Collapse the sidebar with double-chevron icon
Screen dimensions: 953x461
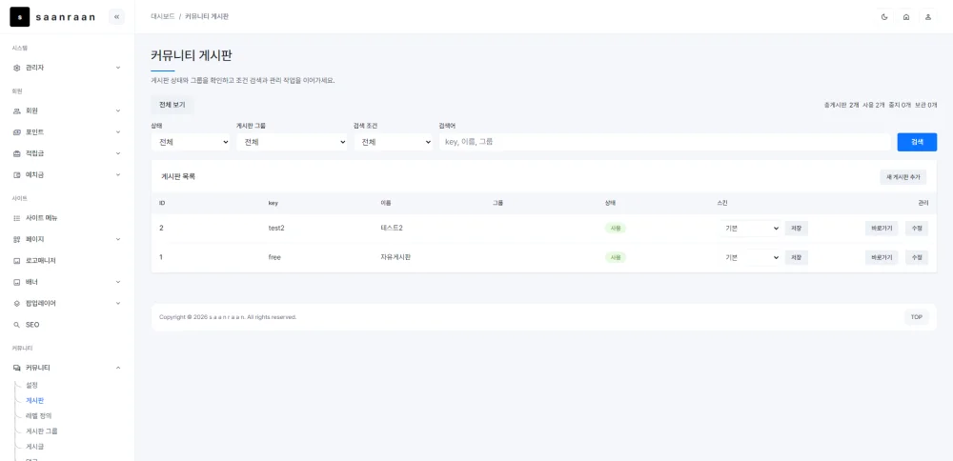[116, 17]
